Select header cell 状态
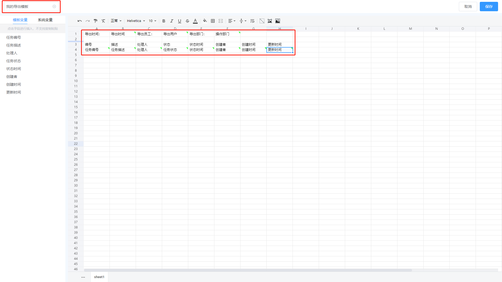This screenshot has width=502, height=282. [175, 44]
